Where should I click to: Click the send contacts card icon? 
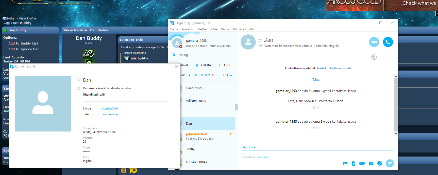click(x=371, y=163)
